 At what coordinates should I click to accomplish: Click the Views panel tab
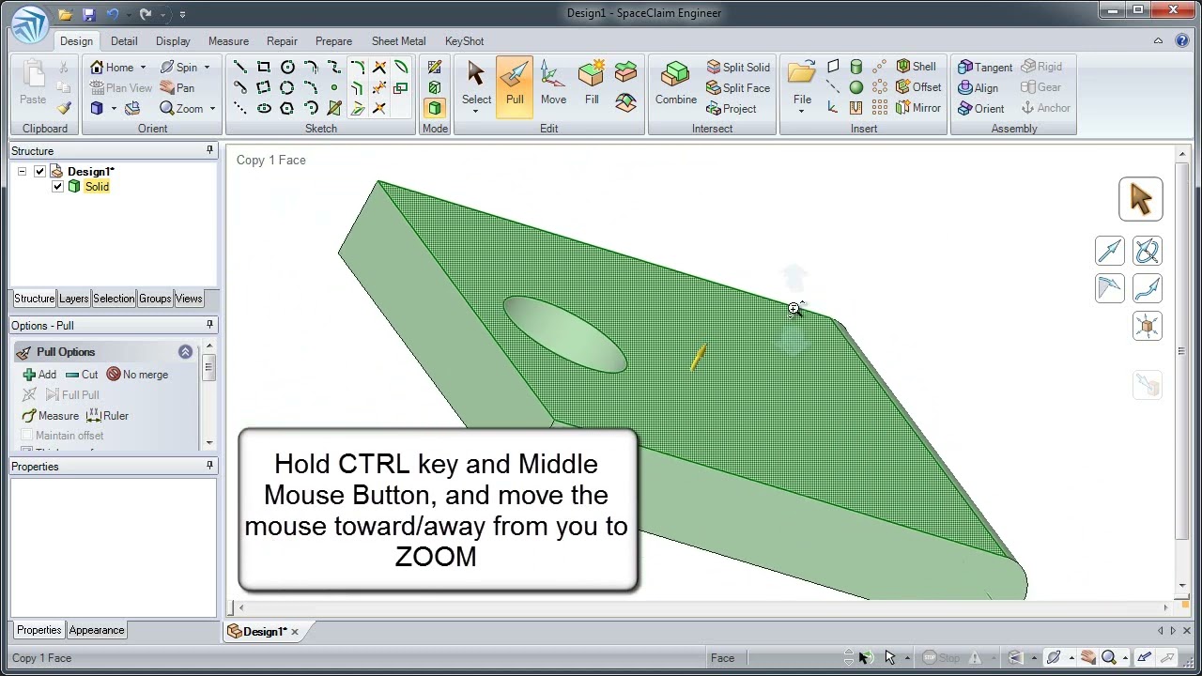189,299
